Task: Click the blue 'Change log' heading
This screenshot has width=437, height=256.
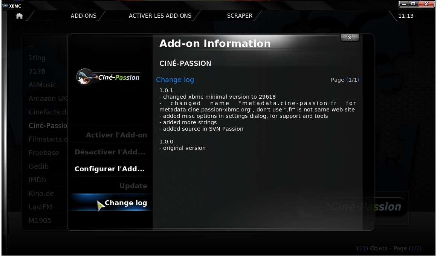Action: (175, 80)
